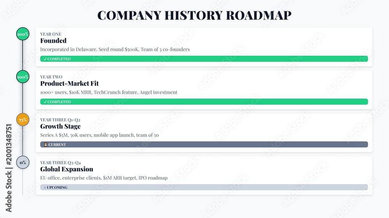Click the light gray Upcoming status bar

[204, 187]
